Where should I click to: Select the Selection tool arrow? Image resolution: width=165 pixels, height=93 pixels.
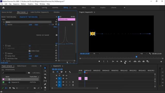pos(45,68)
